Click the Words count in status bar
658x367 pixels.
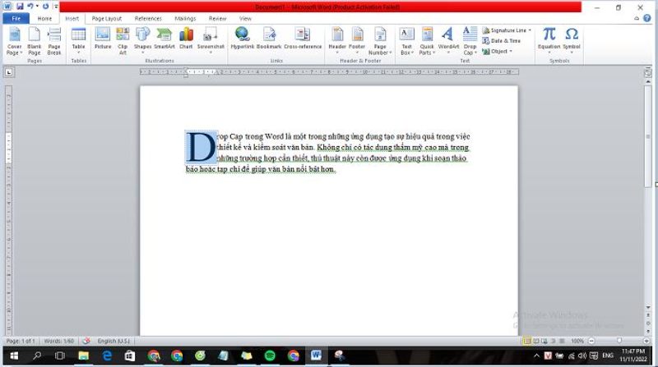(58, 341)
